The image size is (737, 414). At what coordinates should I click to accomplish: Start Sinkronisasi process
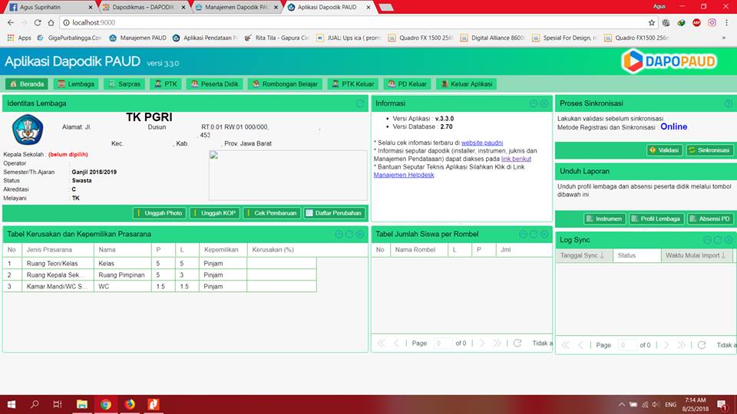click(709, 150)
